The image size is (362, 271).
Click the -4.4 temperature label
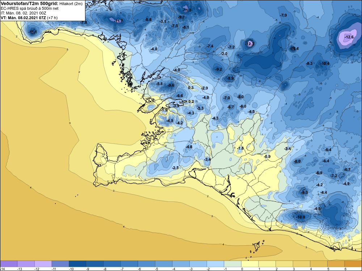click(x=323, y=192)
